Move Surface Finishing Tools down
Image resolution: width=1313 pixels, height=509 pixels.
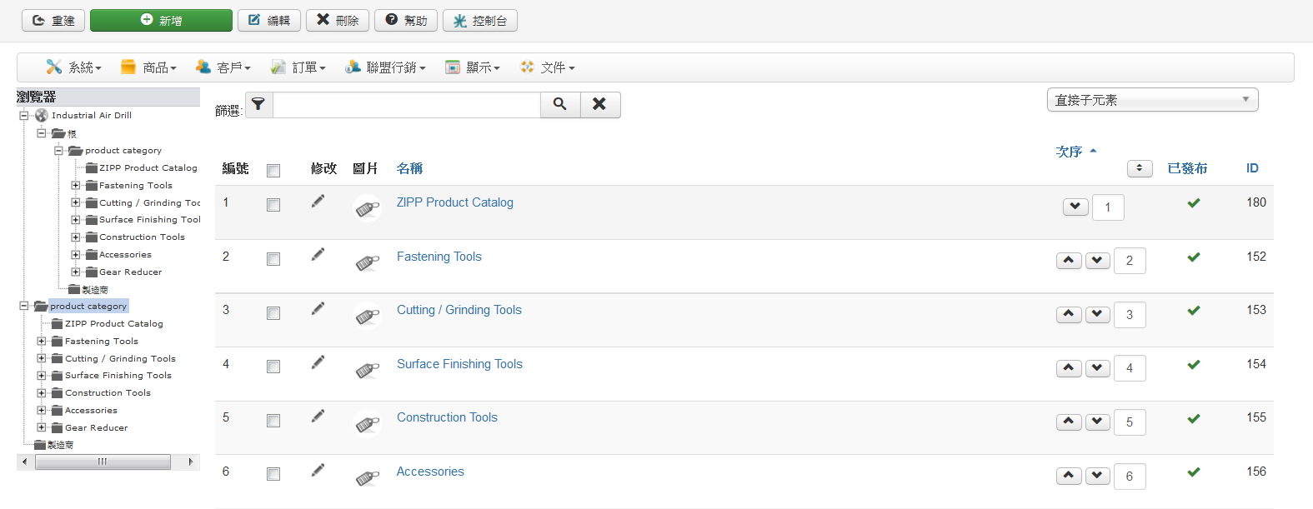1098,367
